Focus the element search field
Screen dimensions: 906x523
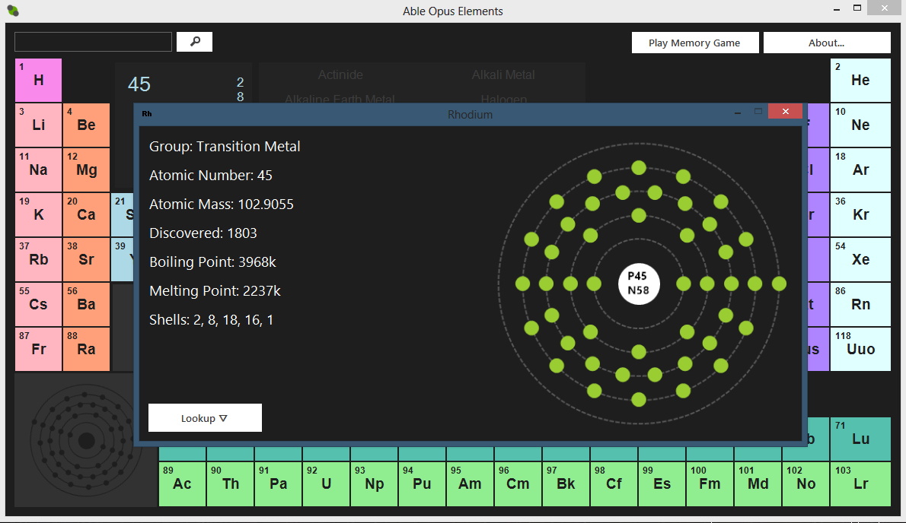click(x=93, y=42)
